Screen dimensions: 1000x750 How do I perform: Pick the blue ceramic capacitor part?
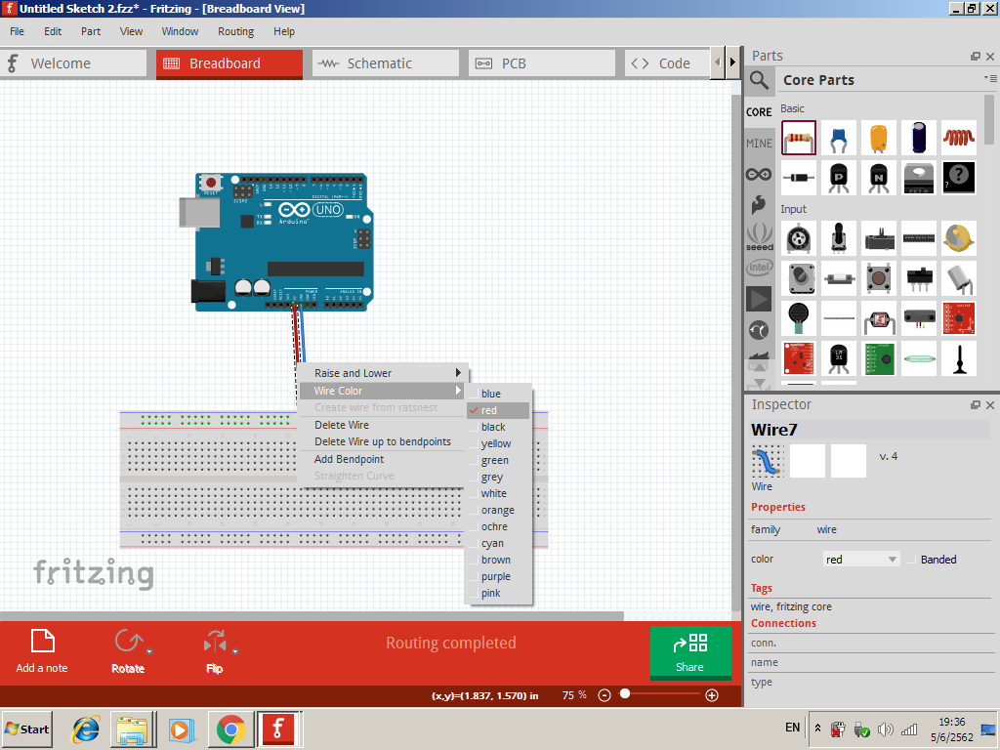pos(839,138)
